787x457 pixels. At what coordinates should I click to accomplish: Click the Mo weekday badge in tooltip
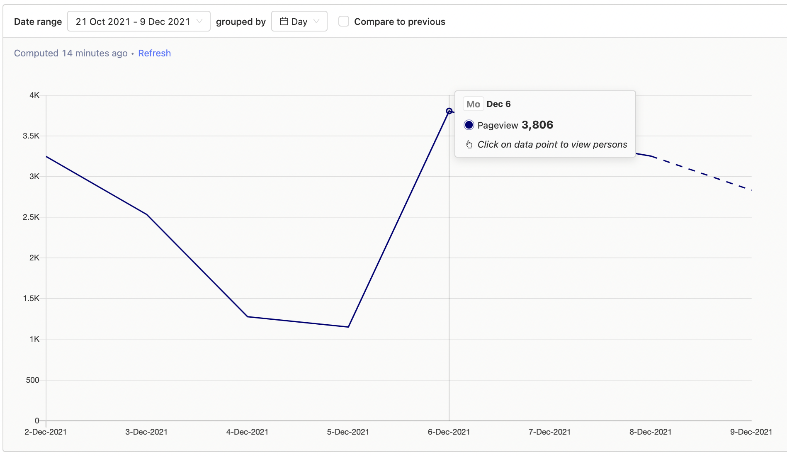coord(473,104)
